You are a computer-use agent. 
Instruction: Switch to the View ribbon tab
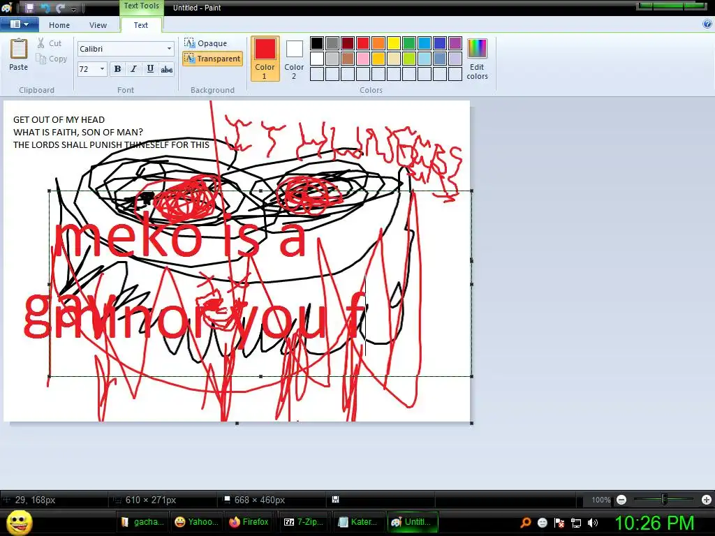tap(98, 25)
